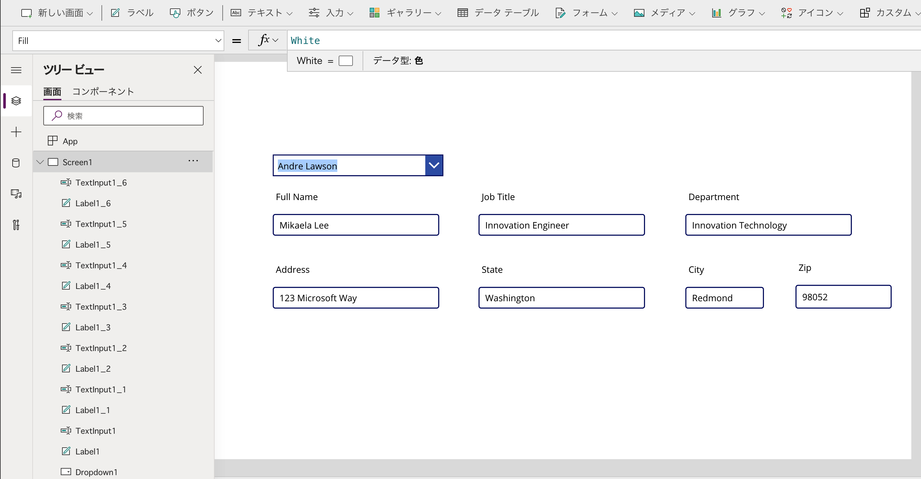Open the ギャラリー menu
The width and height of the screenshot is (921, 479).
[x=405, y=13]
